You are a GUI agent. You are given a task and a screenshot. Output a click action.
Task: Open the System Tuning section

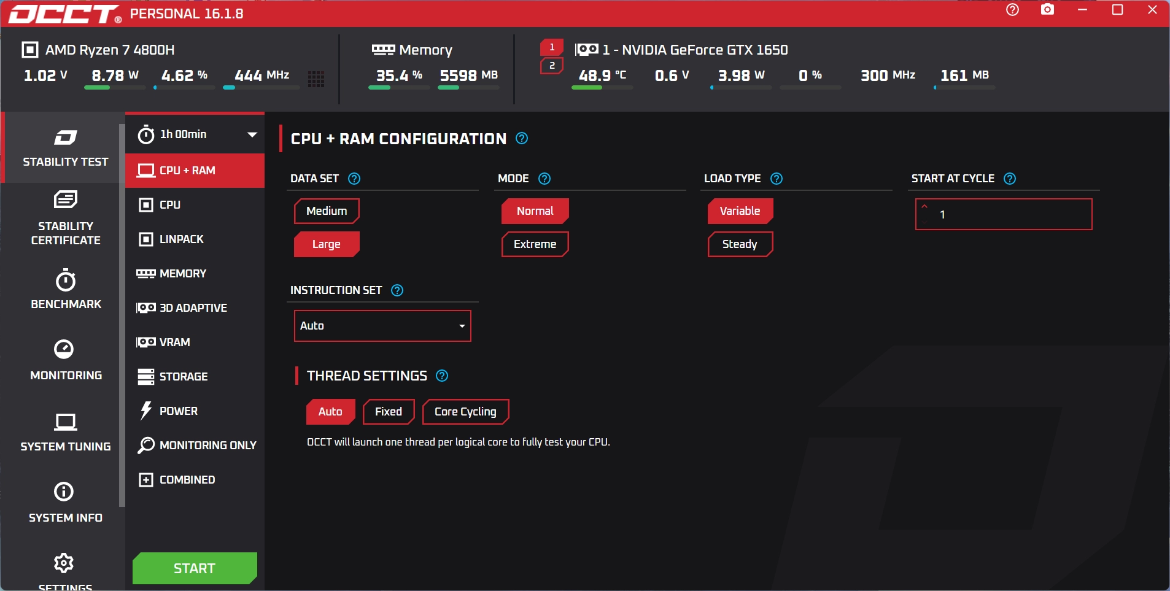(65, 431)
